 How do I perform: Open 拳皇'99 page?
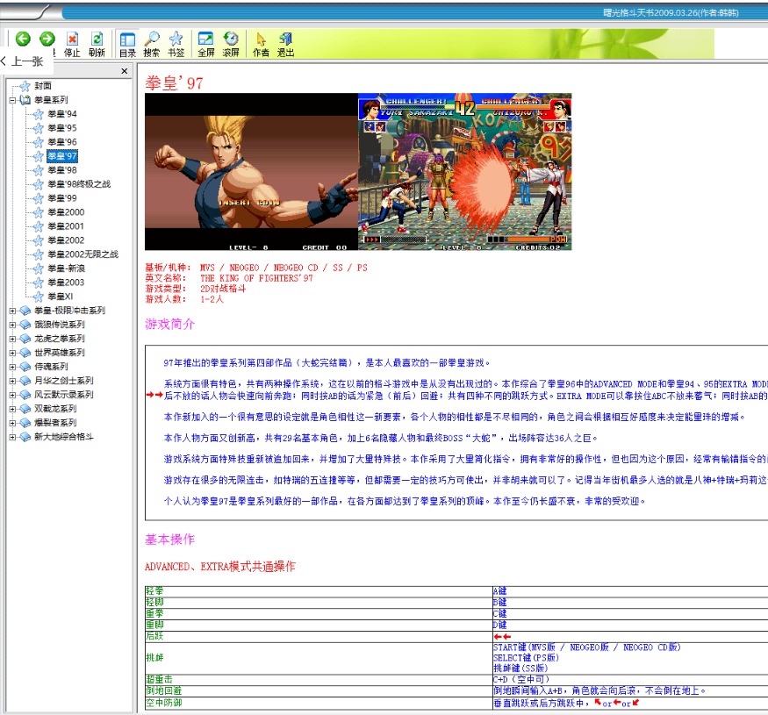click(x=62, y=198)
